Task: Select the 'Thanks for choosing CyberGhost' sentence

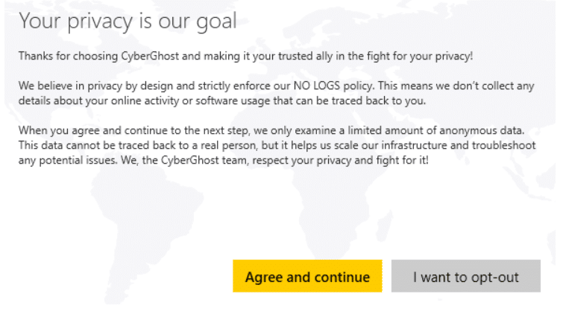Action: click(245, 56)
